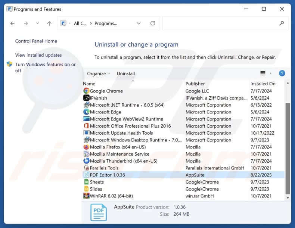This screenshot has width=295, height=228.
Task: Click the Parallels Tools icon
Action: pyautogui.click(x=86, y=168)
